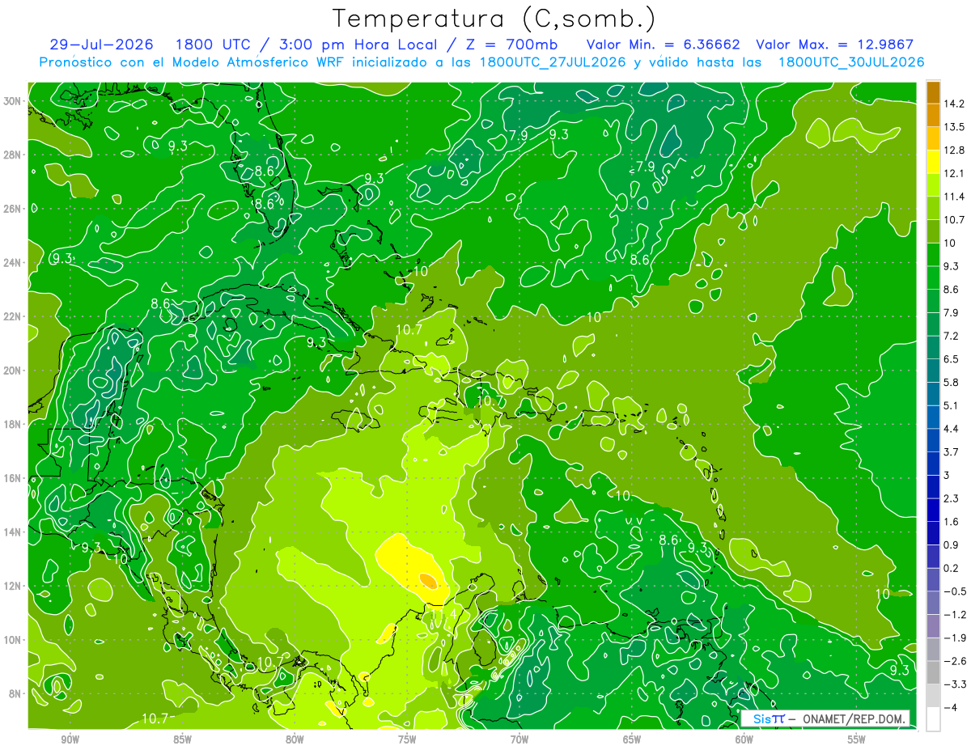Click the 12.8 value on the color legend
971x750 pixels.
pos(953,150)
